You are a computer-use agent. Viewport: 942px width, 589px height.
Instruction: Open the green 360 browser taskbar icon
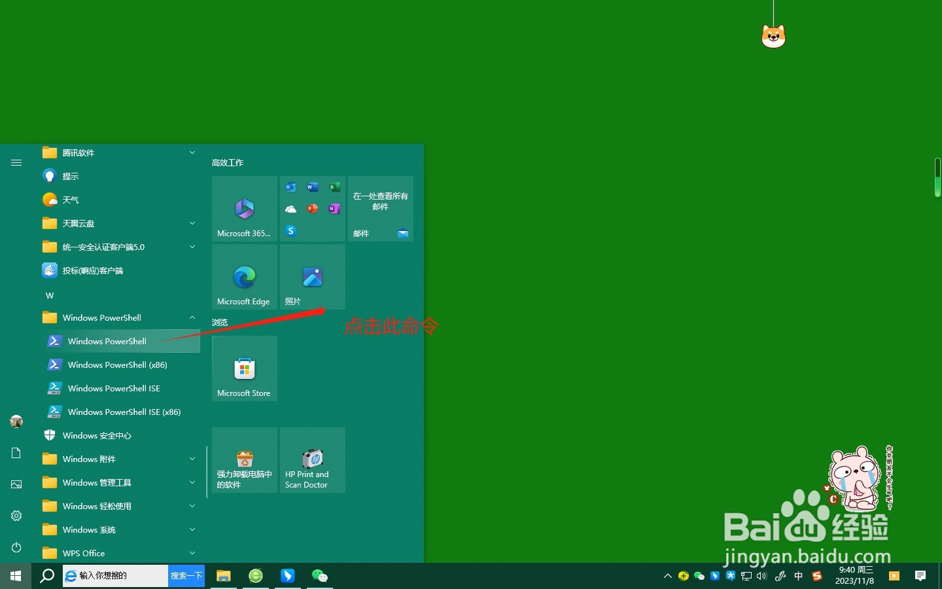point(256,576)
